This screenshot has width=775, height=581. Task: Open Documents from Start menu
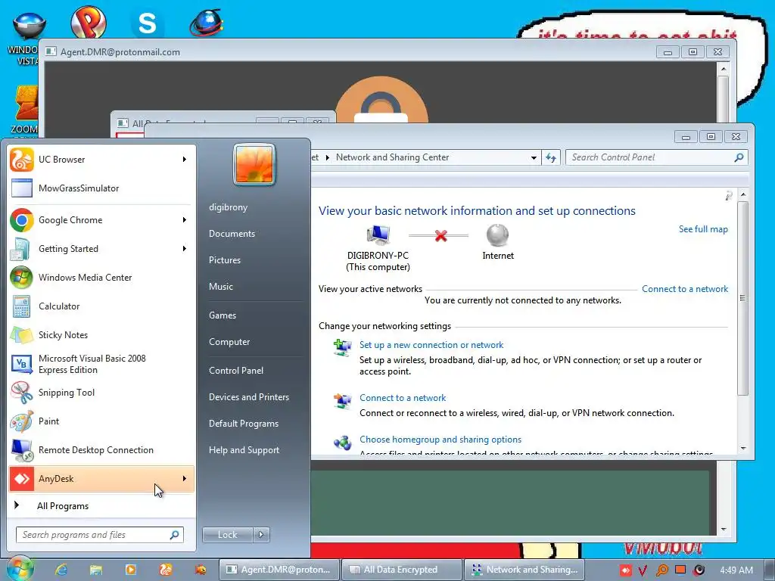(232, 234)
